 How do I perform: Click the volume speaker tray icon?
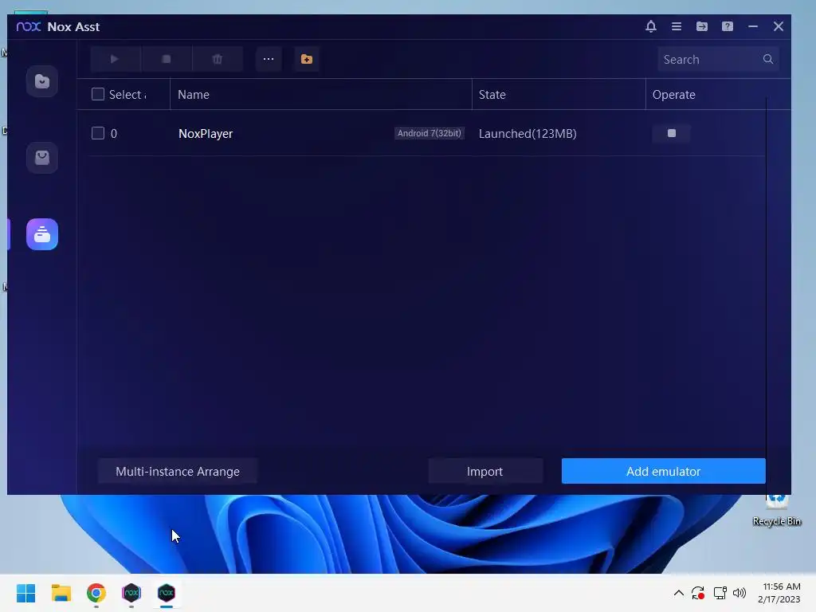pyautogui.click(x=739, y=593)
